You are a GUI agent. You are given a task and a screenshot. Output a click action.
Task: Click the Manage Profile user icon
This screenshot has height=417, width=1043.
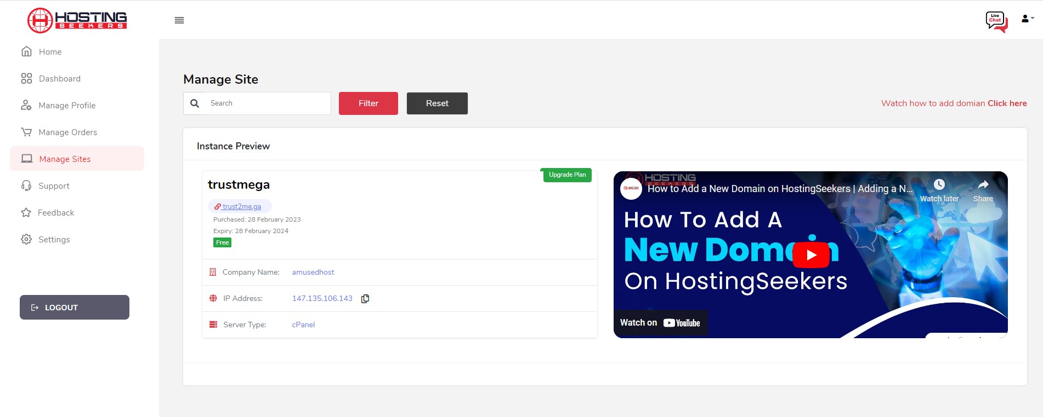click(26, 105)
